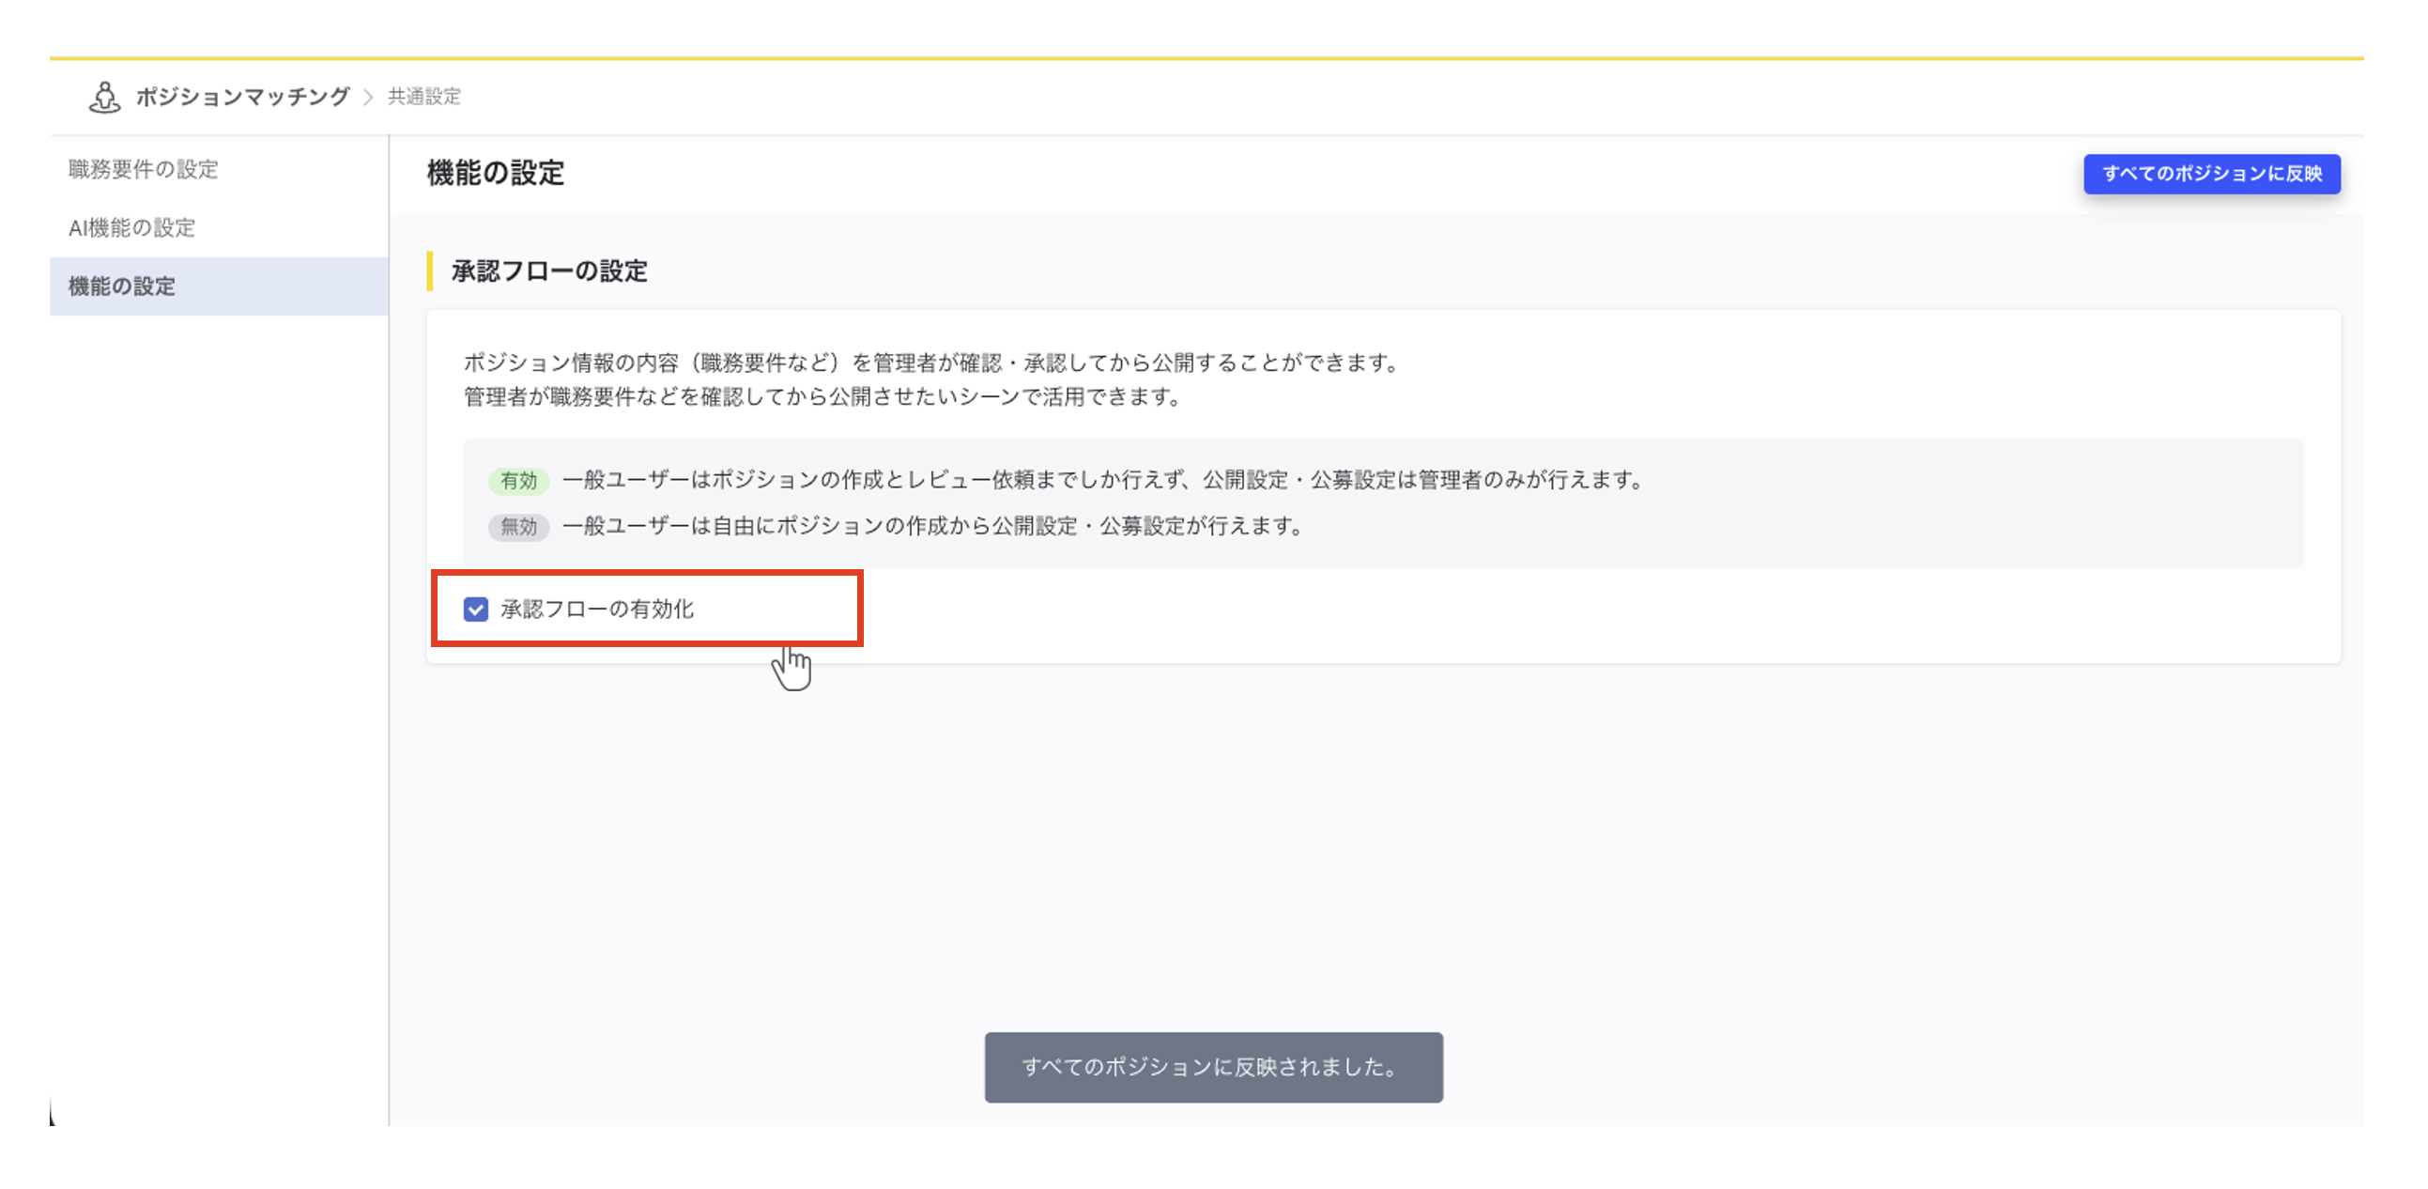Click description line starting with ポジション情報の内容
This screenshot has height=1189, width=2428.
point(933,363)
